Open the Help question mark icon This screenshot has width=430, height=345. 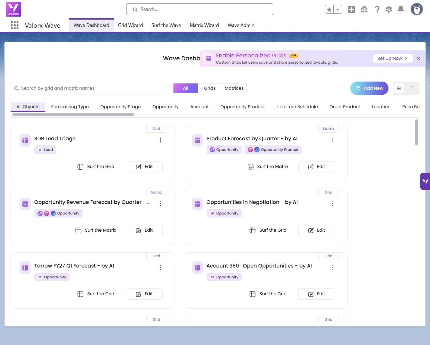tap(377, 10)
